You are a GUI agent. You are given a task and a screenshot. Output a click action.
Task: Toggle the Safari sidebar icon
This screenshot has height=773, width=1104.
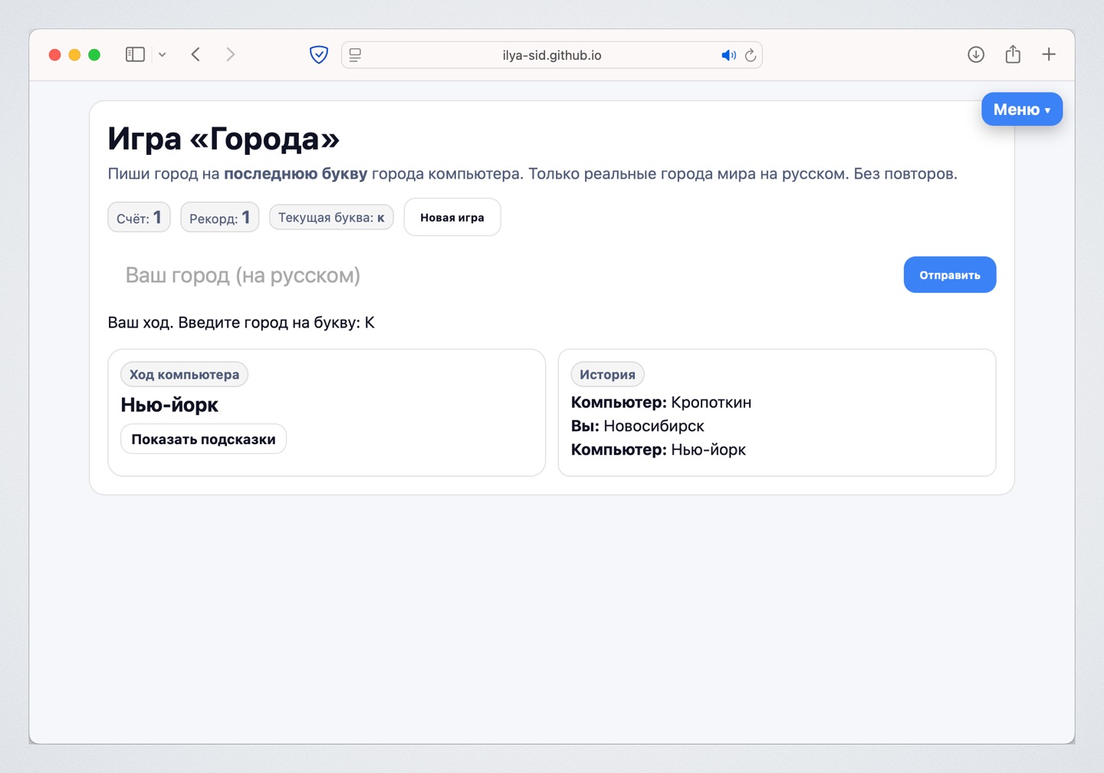(x=135, y=54)
